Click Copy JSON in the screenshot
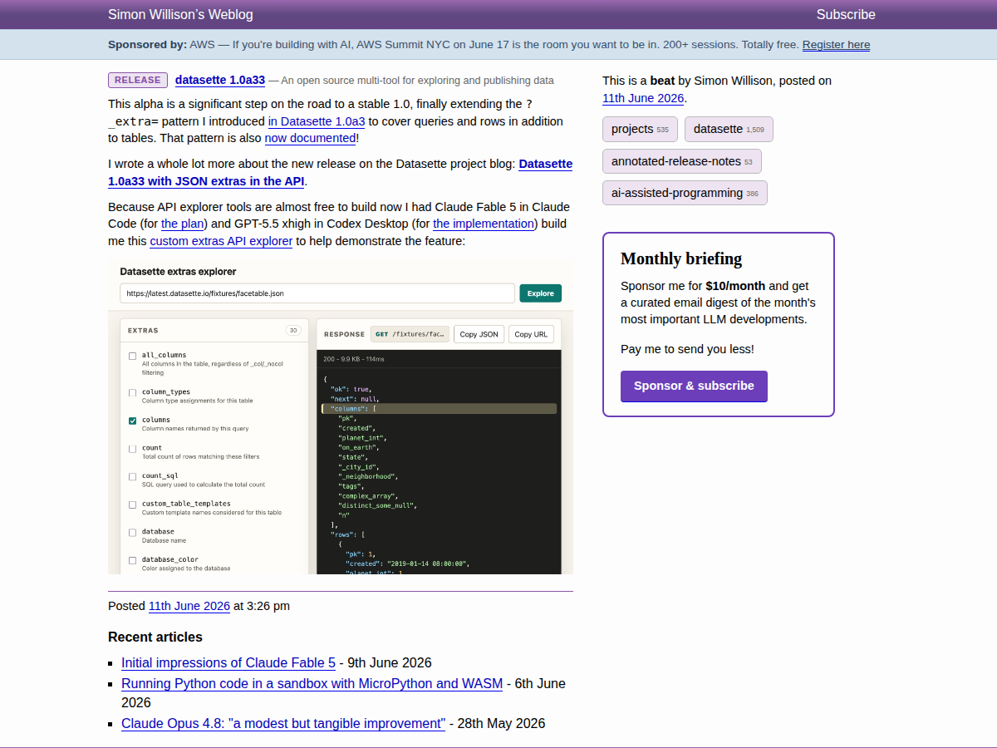 point(479,334)
